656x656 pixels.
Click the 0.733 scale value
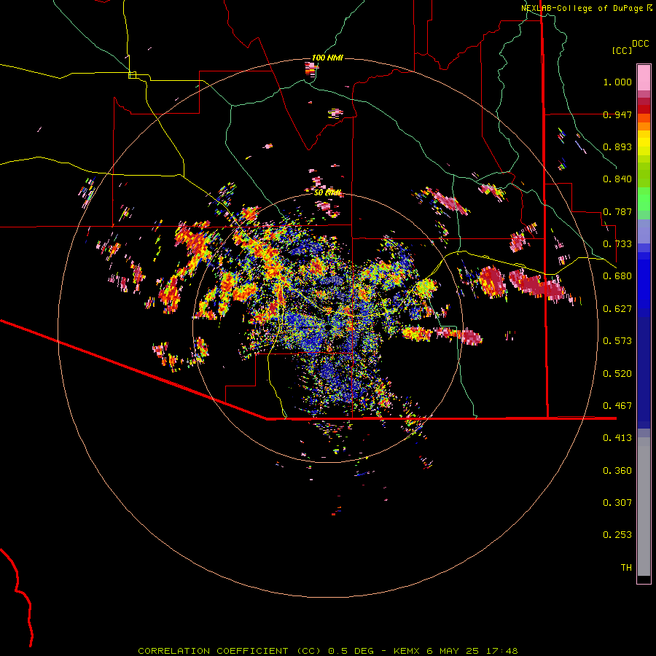[617, 244]
